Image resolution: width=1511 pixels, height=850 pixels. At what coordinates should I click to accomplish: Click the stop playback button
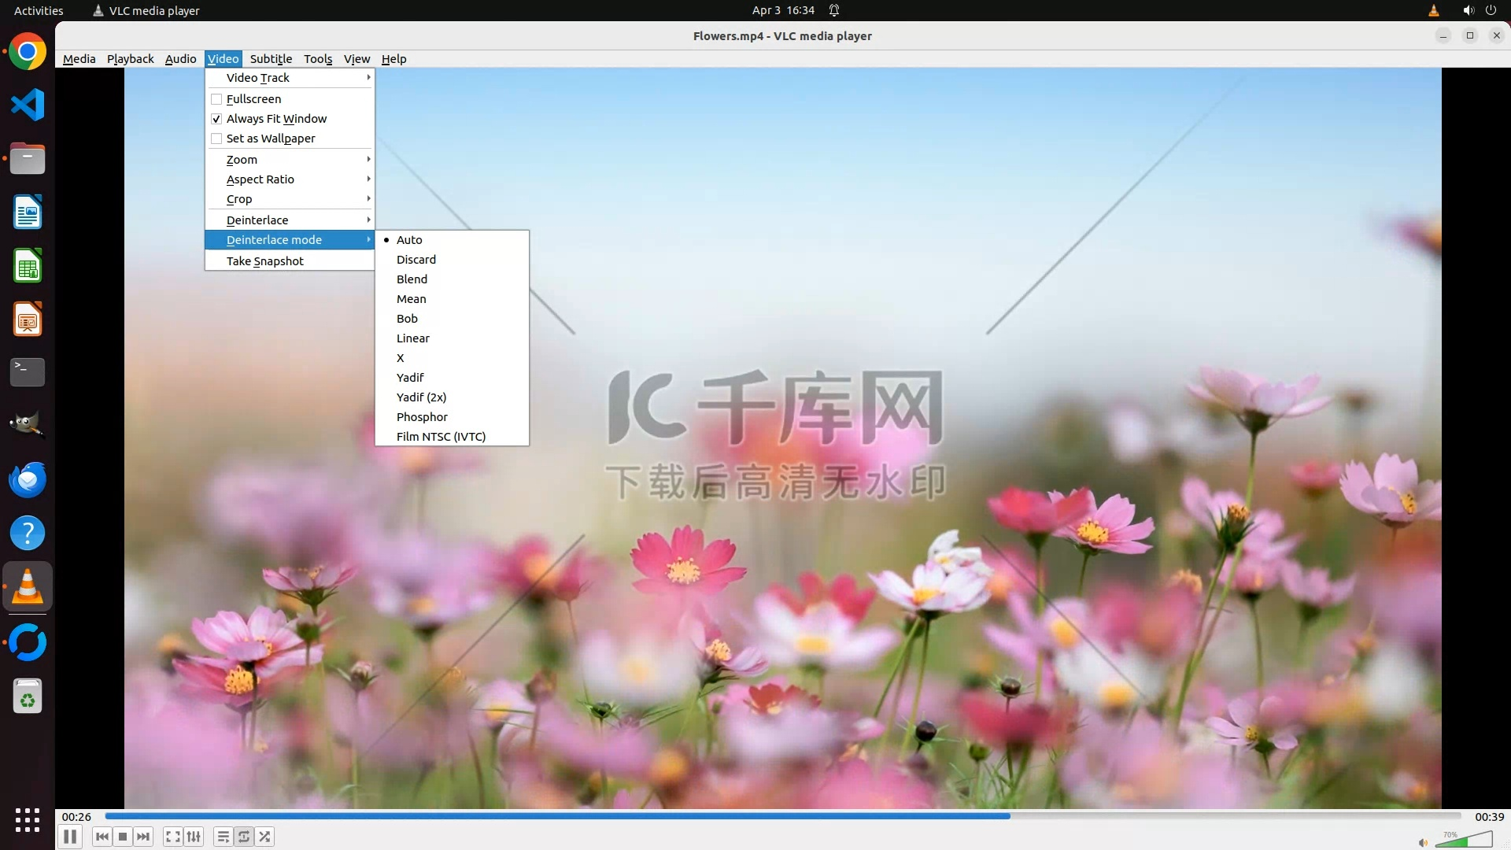123,837
